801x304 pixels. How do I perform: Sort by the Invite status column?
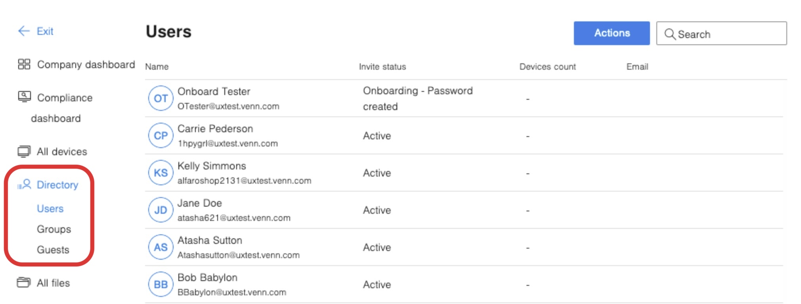click(382, 66)
